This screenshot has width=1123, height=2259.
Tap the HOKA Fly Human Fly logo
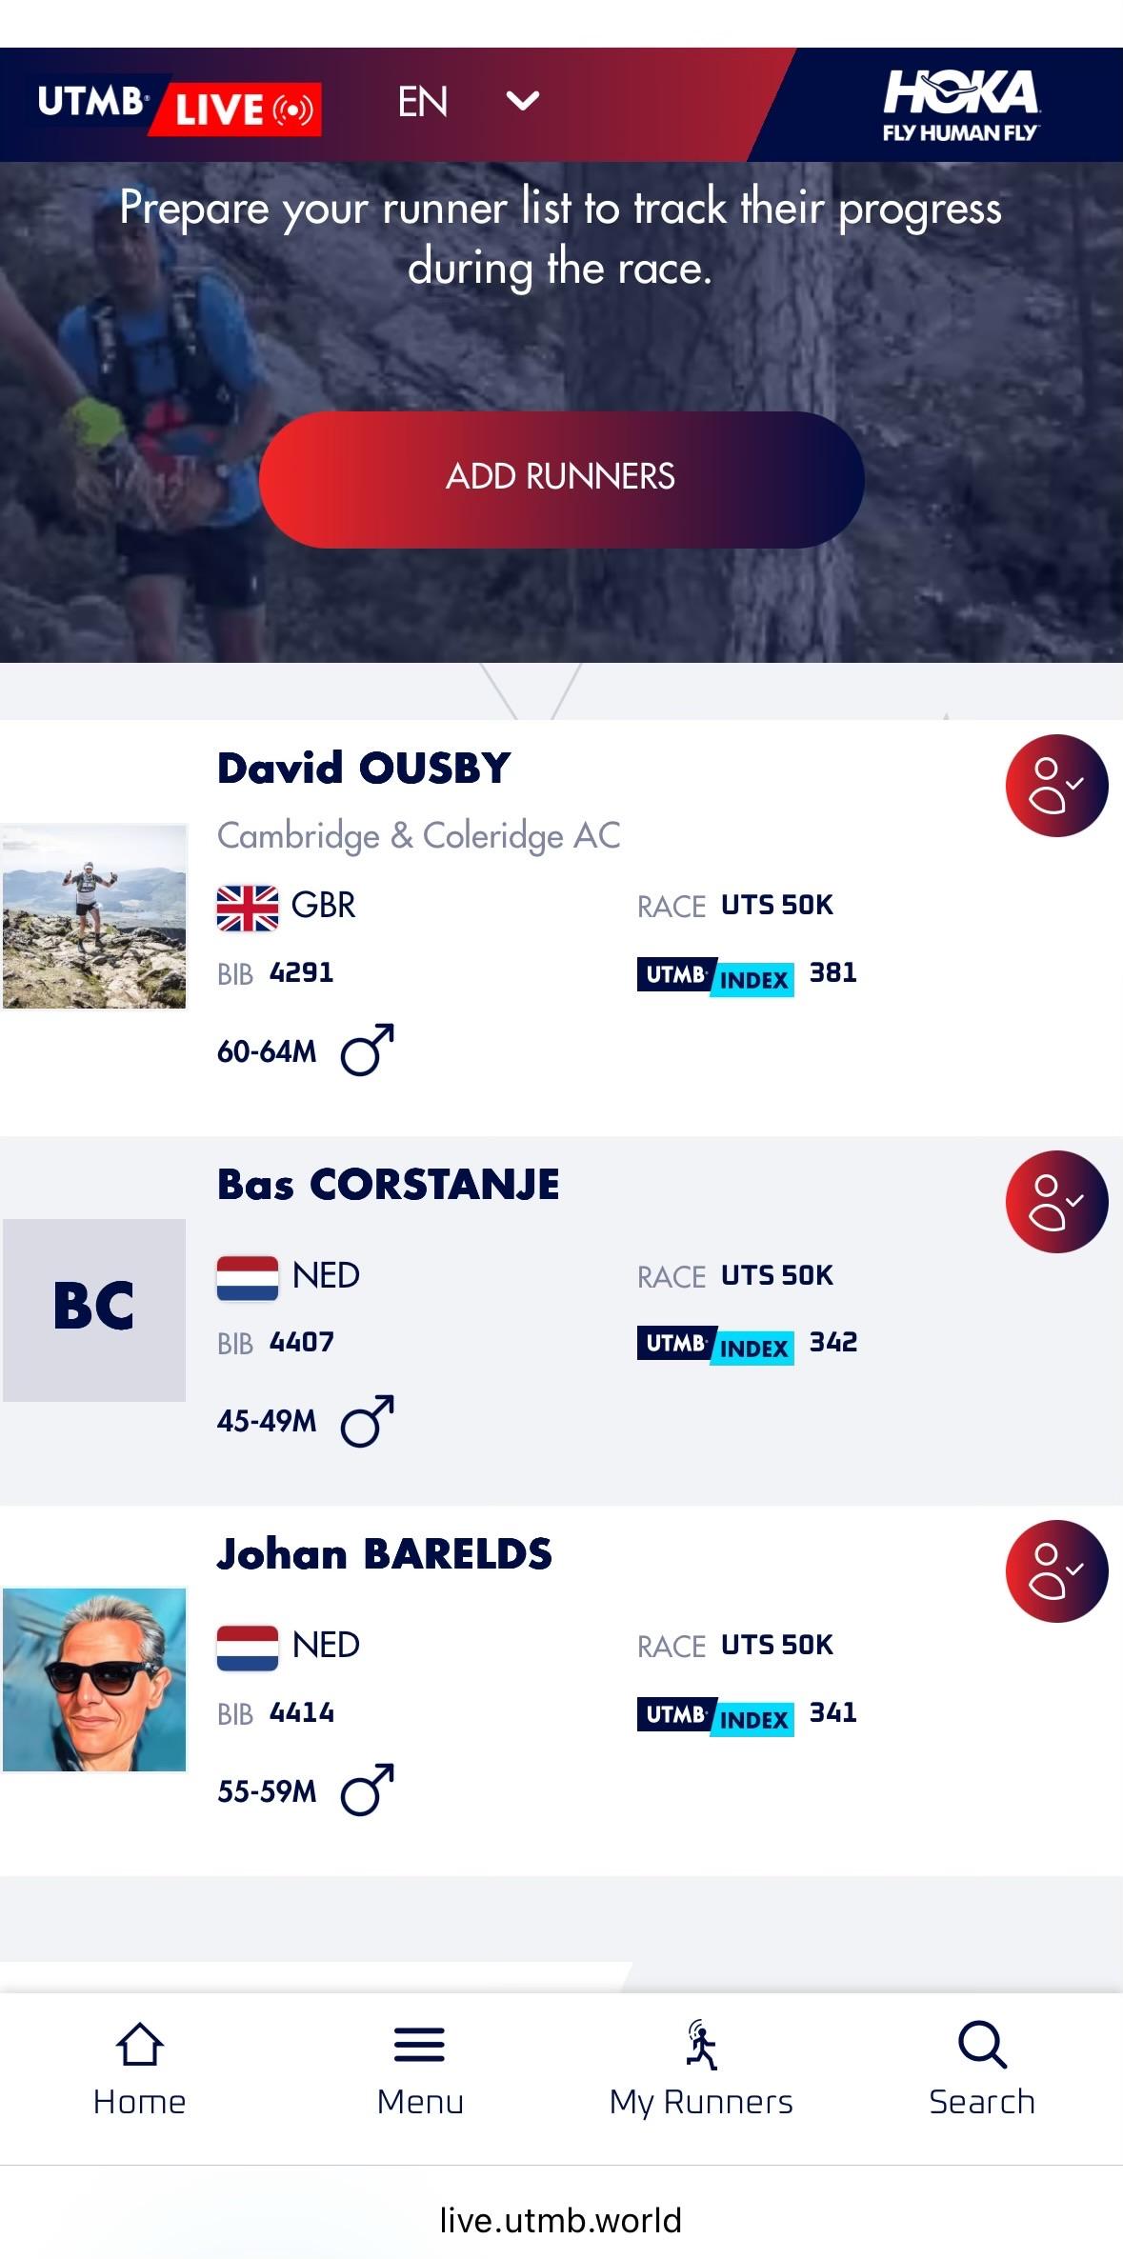tap(961, 105)
